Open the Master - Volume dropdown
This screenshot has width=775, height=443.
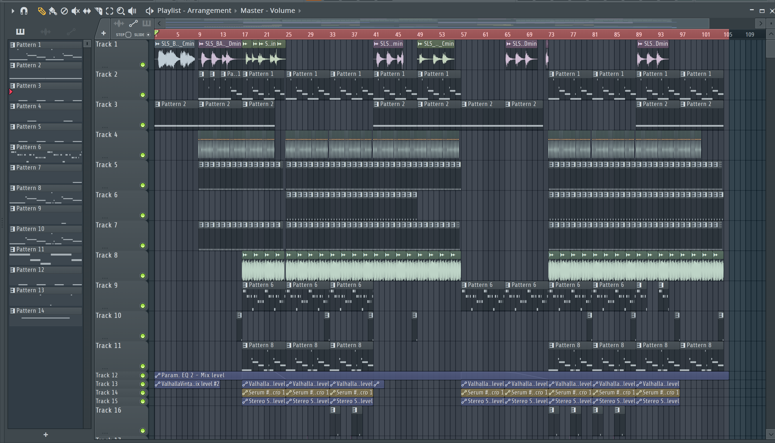(268, 11)
